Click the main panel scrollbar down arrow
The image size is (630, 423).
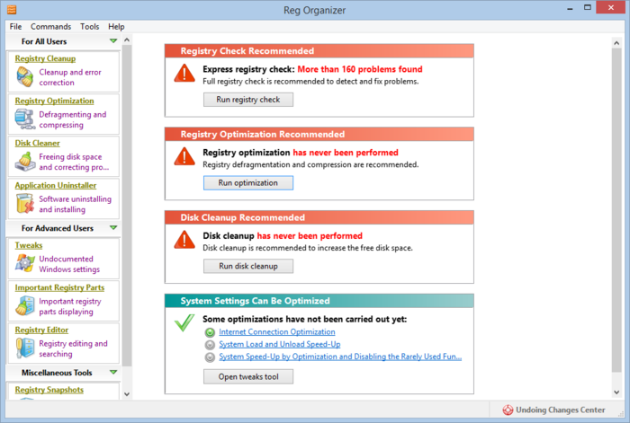[x=616, y=392]
